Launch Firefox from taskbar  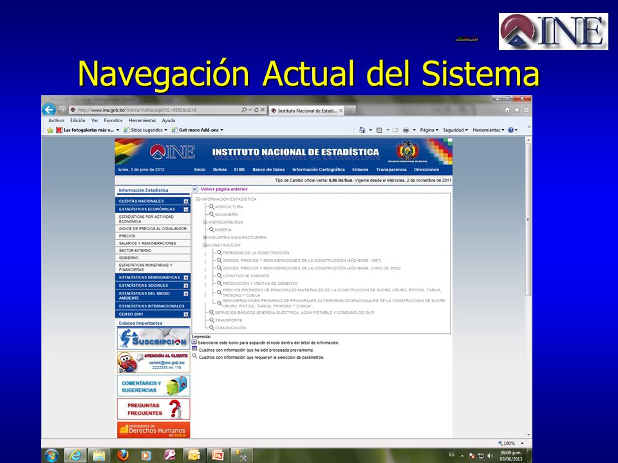click(123, 455)
